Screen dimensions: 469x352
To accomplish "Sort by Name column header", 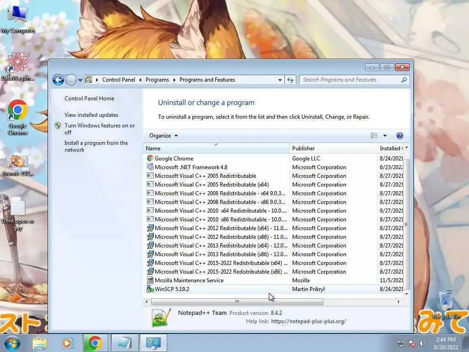I will click(x=216, y=148).
